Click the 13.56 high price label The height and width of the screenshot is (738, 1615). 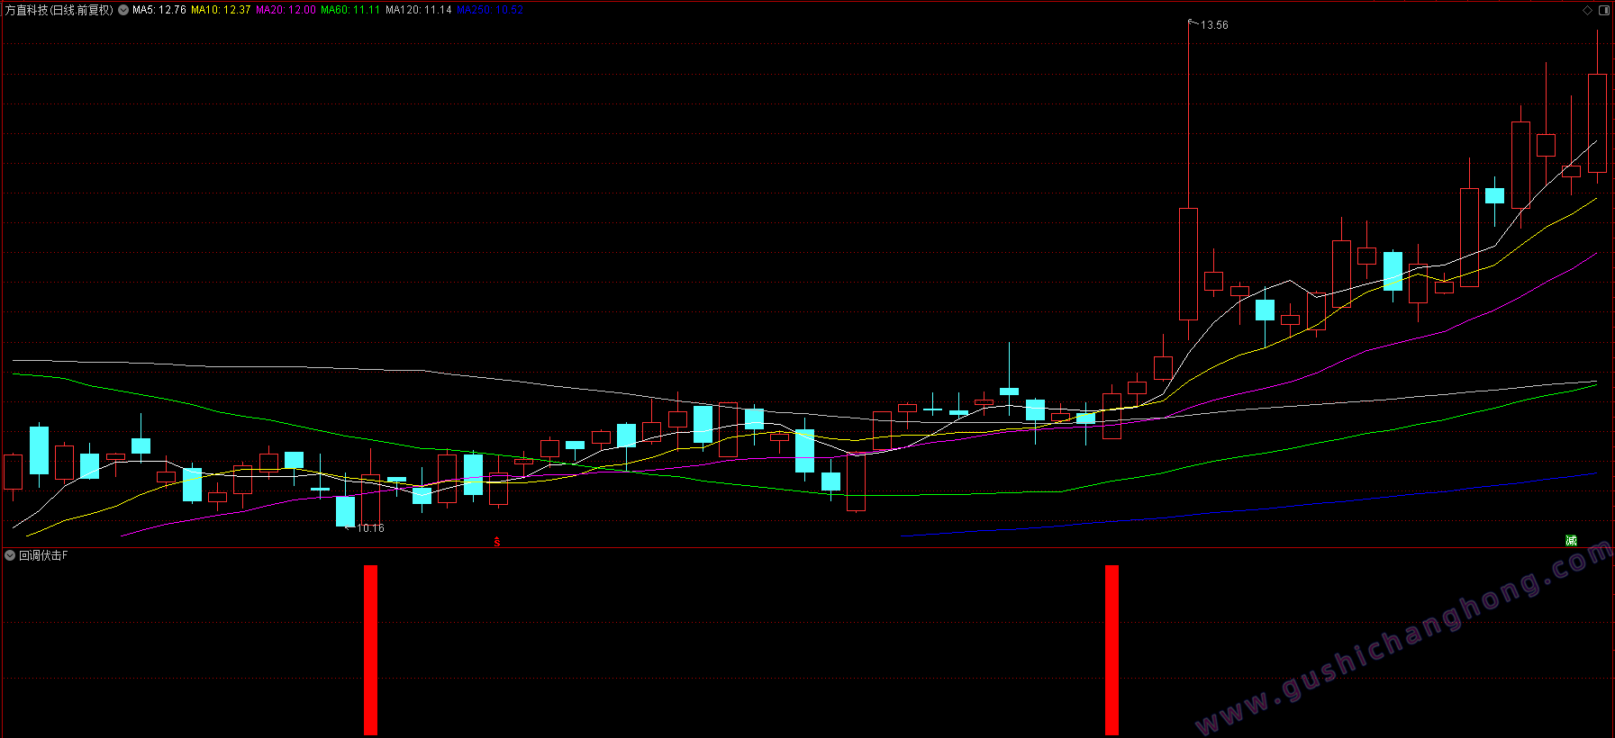[1214, 25]
